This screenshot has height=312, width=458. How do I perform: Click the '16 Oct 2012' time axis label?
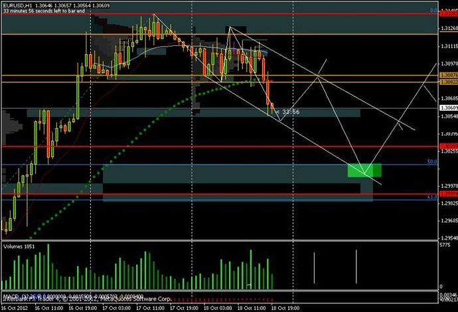point(15,308)
